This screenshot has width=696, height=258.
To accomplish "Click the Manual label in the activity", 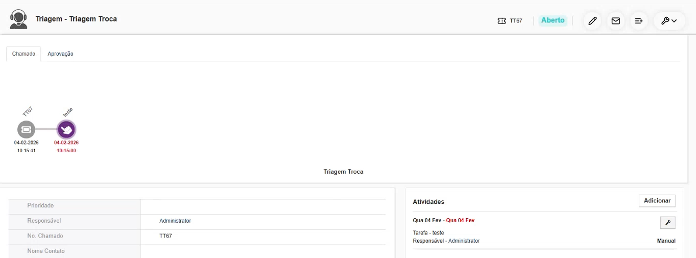I will (666, 241).
